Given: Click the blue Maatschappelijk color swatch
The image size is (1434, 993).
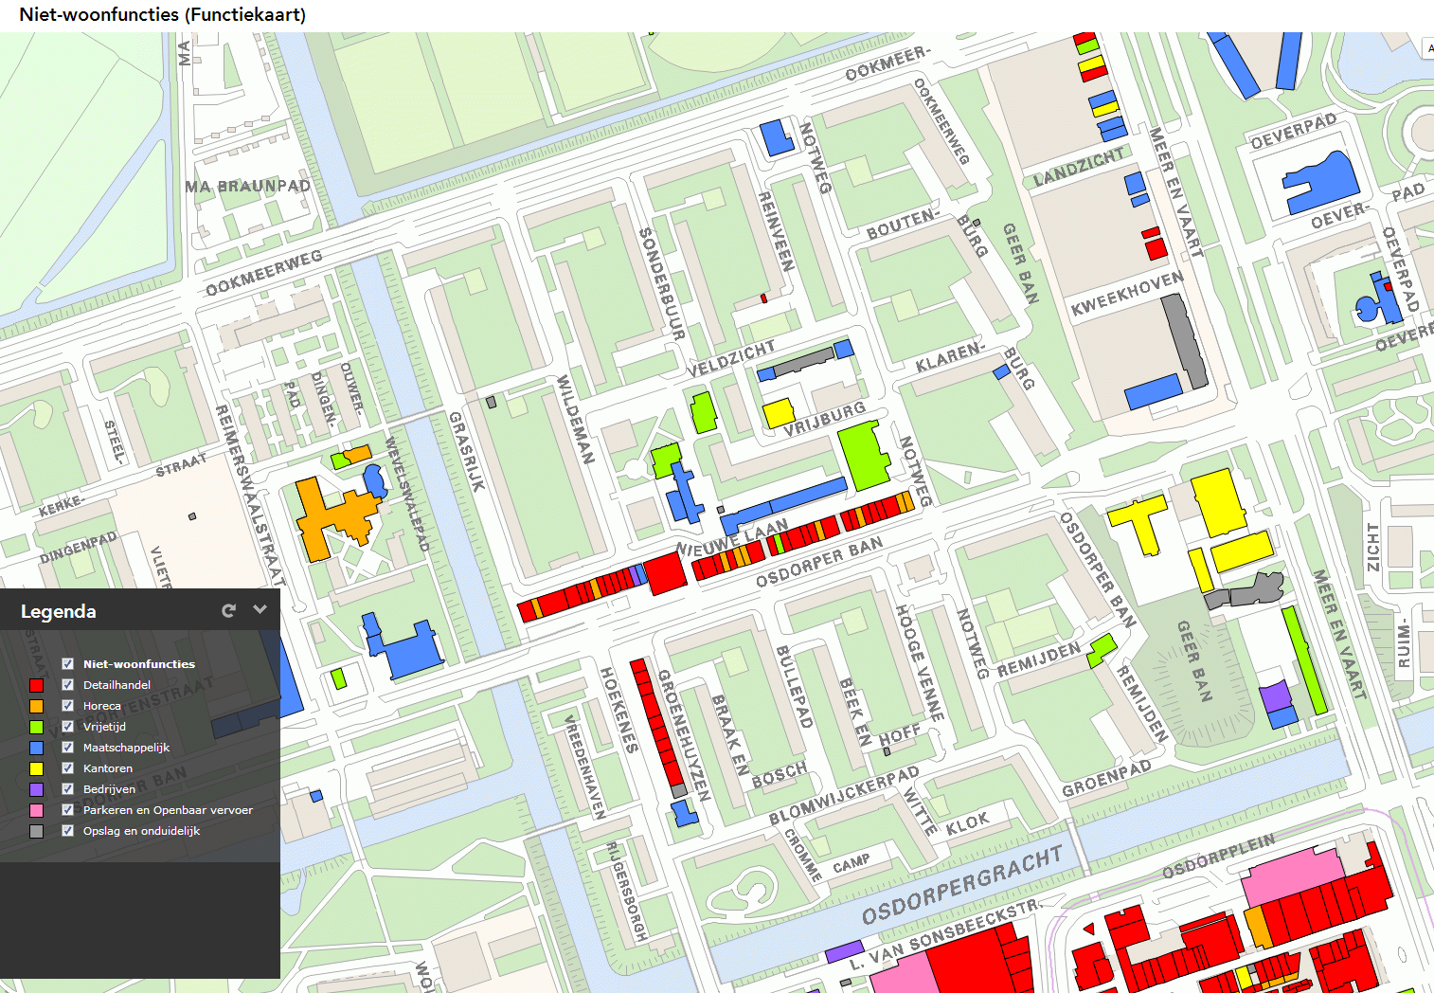Looking at the screenshot, I should point(36,748).
